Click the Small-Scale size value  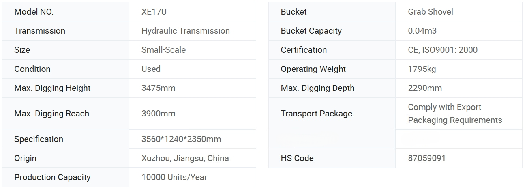point(163,50)
